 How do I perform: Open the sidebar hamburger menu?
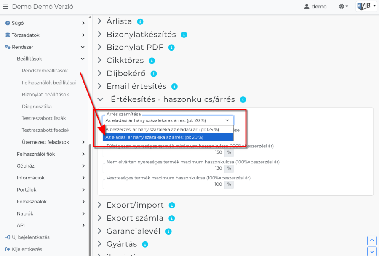[x=6, y=6]
